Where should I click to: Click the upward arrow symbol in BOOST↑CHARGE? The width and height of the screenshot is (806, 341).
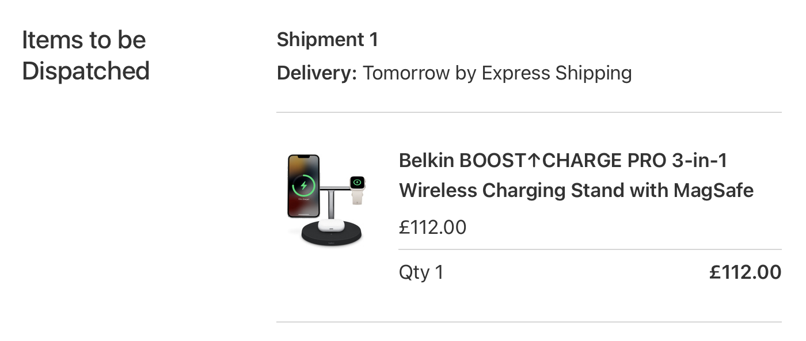(534, 160)
